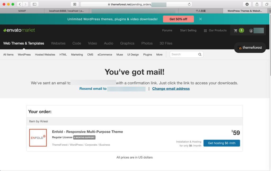Switch to the 个人收藏 browser tab

pos(201,11)
